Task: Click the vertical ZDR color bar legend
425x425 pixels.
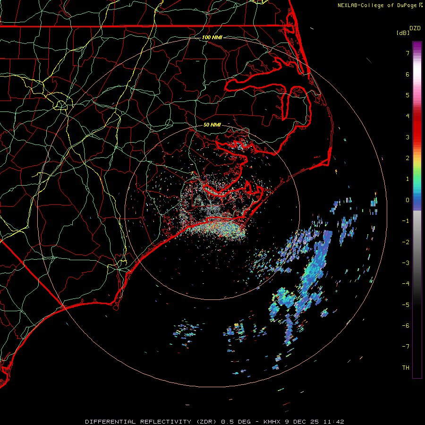Action: tap(417, 210)
